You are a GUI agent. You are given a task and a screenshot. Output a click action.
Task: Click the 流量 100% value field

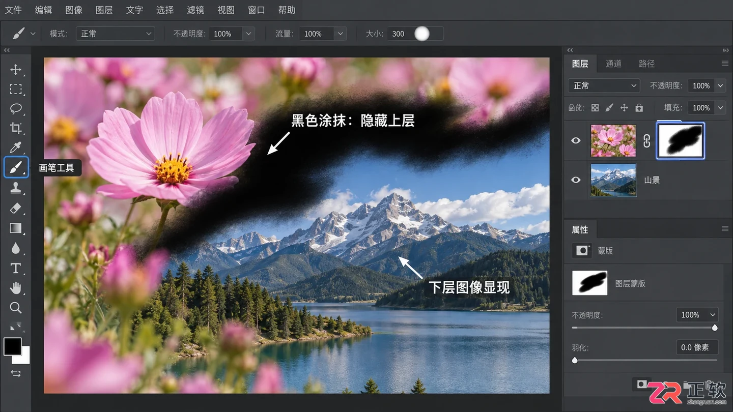tap(317, 34)
